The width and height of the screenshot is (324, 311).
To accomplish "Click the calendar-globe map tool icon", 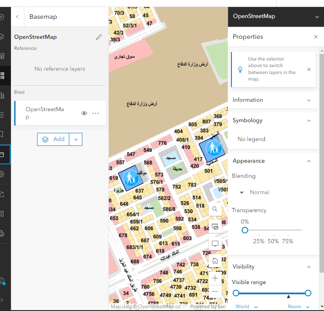I will (x=215, y=226).
